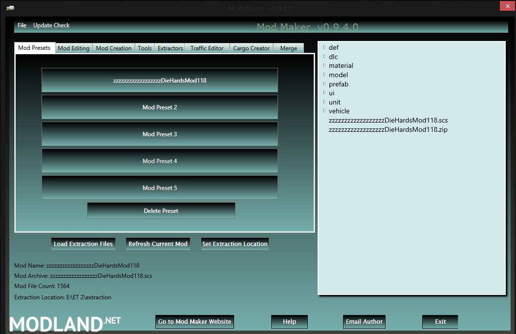The width and height of the screenshot is (516, 334).
Task: Expand the dlc folder arrow
Action: [x=324, y=57]
